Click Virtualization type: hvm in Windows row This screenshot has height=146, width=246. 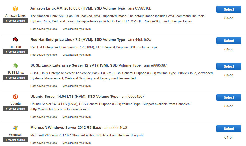pyautogui.click(x=77, y=143)
